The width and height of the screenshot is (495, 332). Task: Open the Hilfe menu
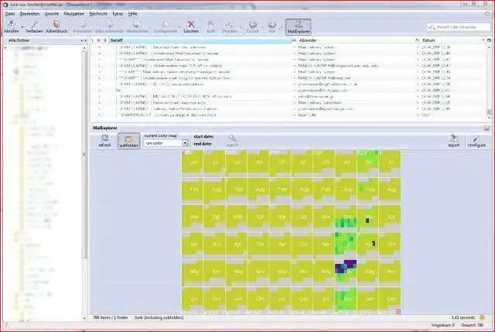132,14
